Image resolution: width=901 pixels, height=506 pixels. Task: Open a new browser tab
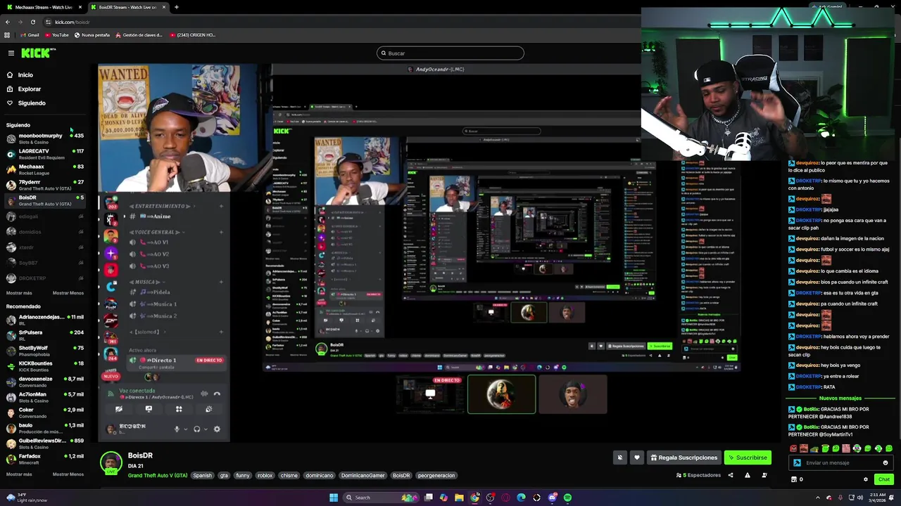[177, 7]
